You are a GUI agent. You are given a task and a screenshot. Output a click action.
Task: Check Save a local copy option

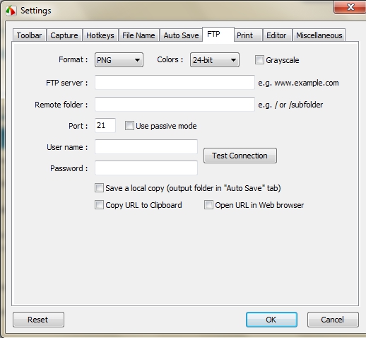click(99, 188)
